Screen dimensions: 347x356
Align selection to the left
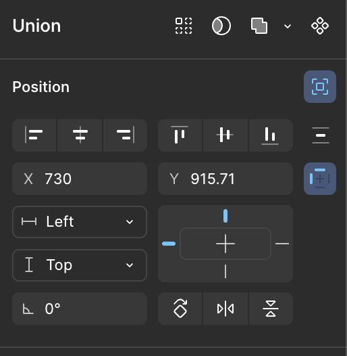pyautogui.click(x=34, y=135)
